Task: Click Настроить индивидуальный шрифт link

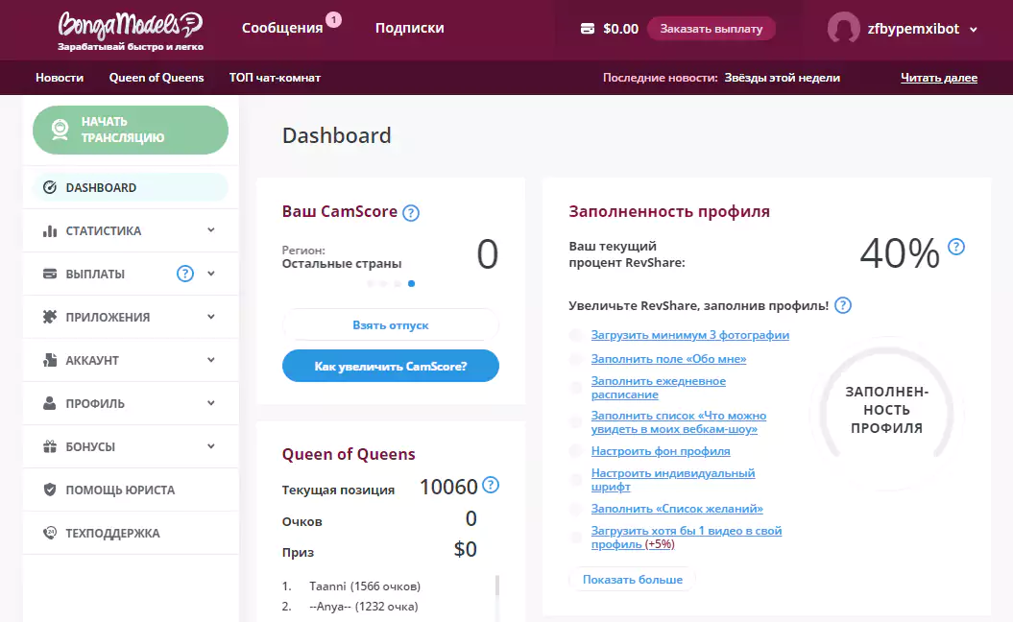Action: pos(672,480)
